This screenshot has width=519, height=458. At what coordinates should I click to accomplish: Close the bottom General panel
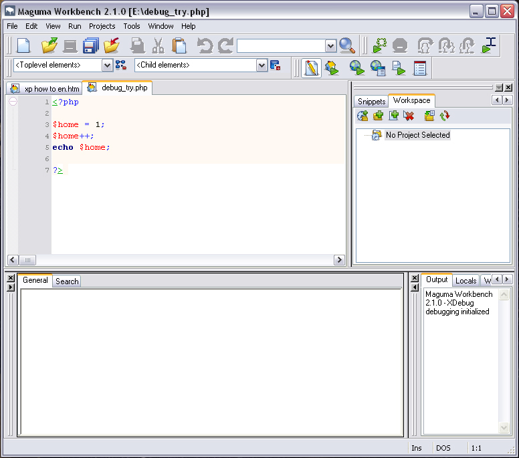[x=11, y=278]
